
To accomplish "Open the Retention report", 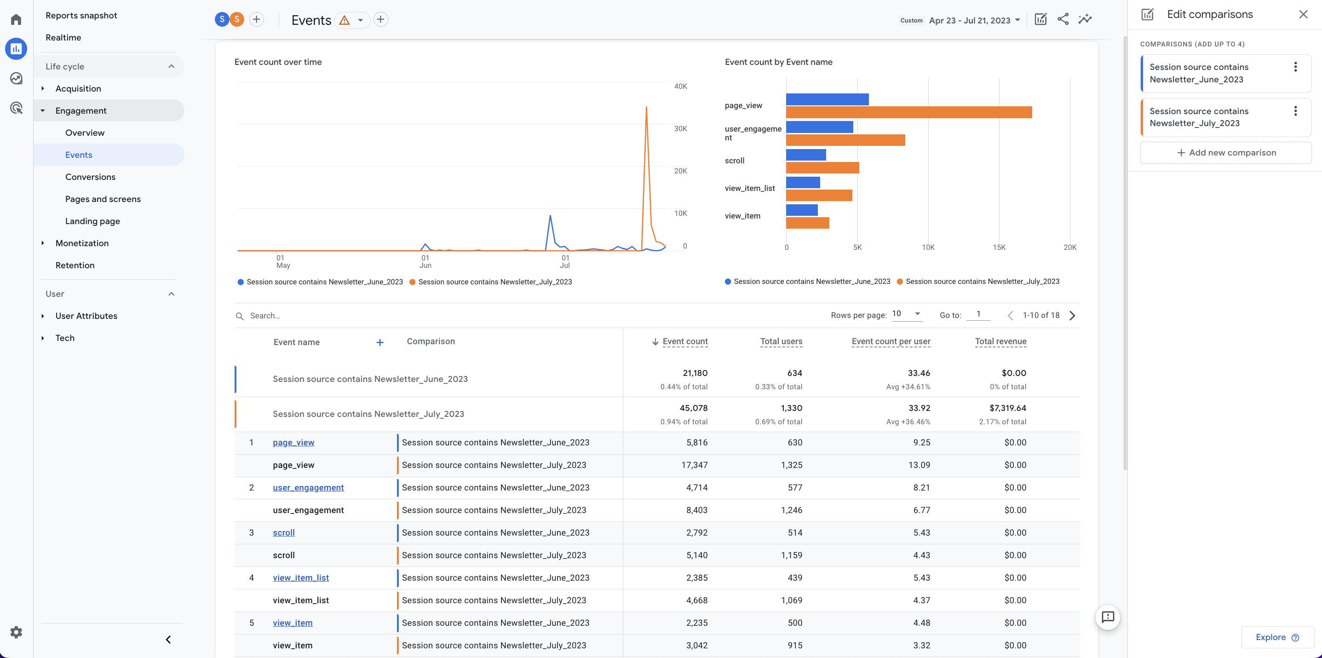I will point(75,265).
